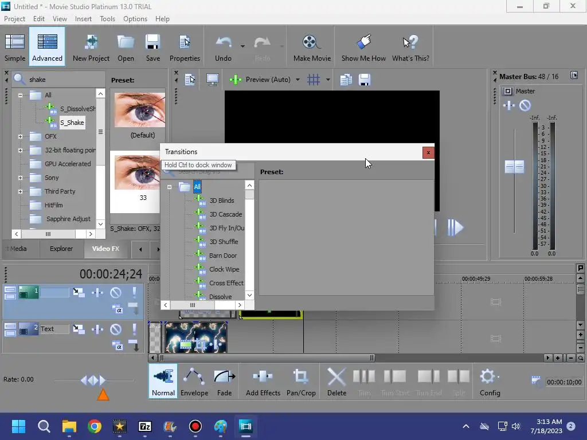Switch to Advanced mode
This screenshot has height=440, width=587.
click(x=47, y=47)
